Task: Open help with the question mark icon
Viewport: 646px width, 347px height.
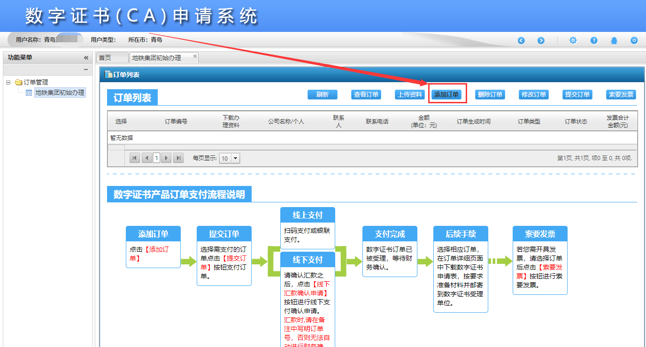Action: point(594,41)
